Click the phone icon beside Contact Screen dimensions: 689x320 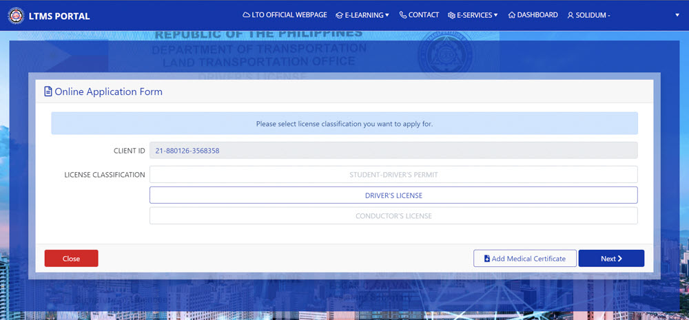click(x=403, y=15)
